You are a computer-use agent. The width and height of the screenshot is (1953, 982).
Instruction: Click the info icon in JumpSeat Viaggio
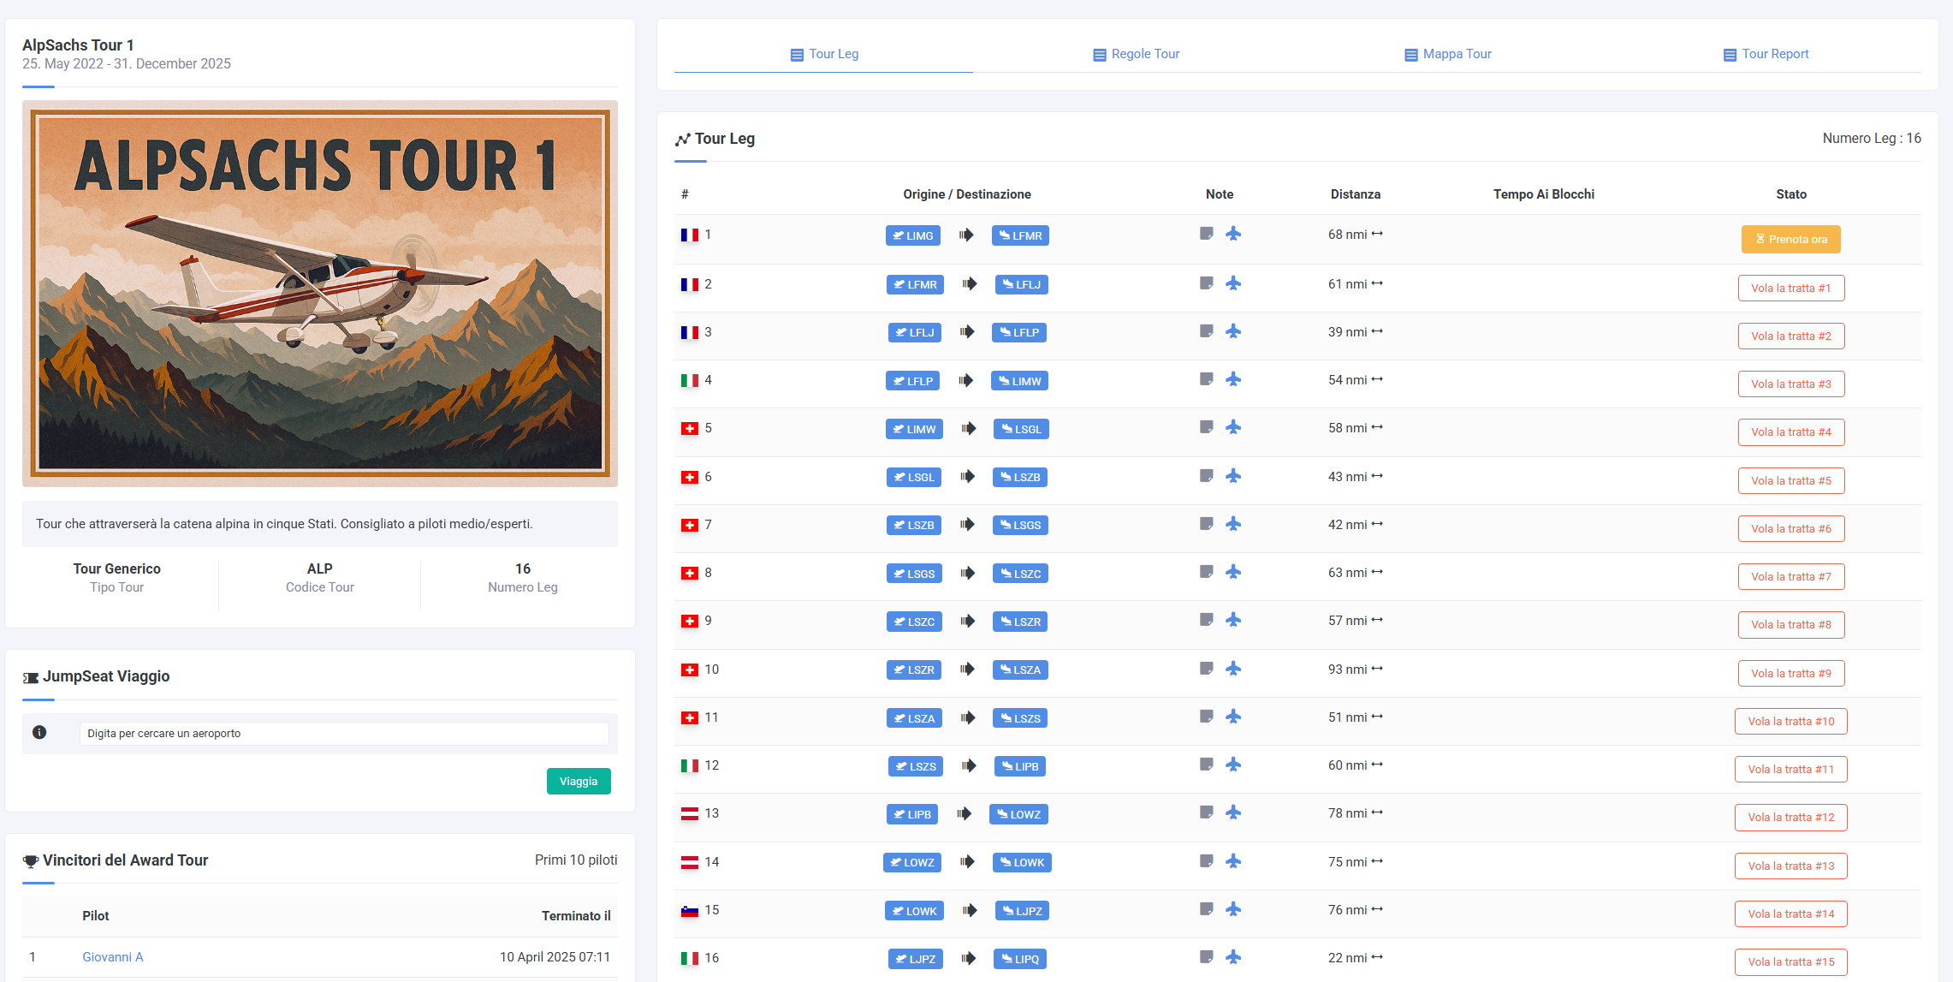[39, 732]
